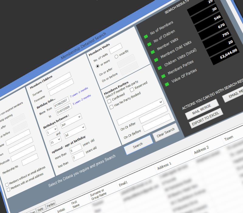Click the Search button
The width and height of the screenshot is (243, 213).
[138, 145]
